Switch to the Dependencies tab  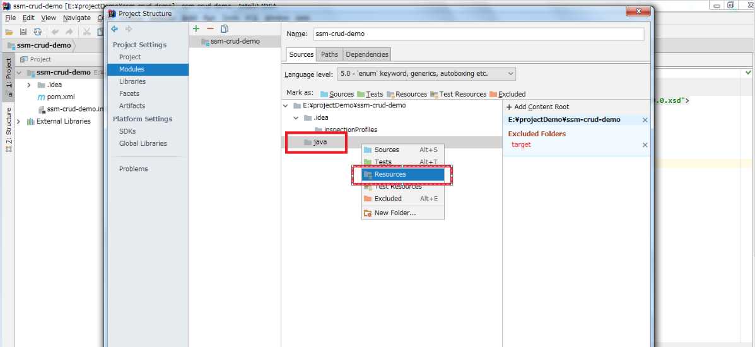[x=367, y=54]
